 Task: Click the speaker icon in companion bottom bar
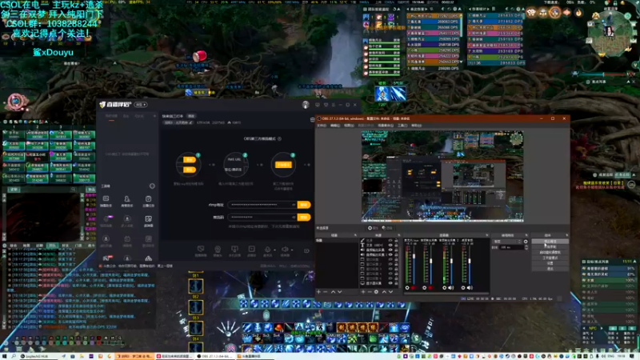[x=285, y=249]
